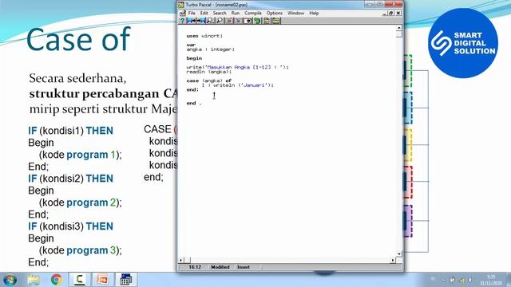
Task: Click 'IF (kondisi1) THEN' text on the slide
Action: (71, 131)
